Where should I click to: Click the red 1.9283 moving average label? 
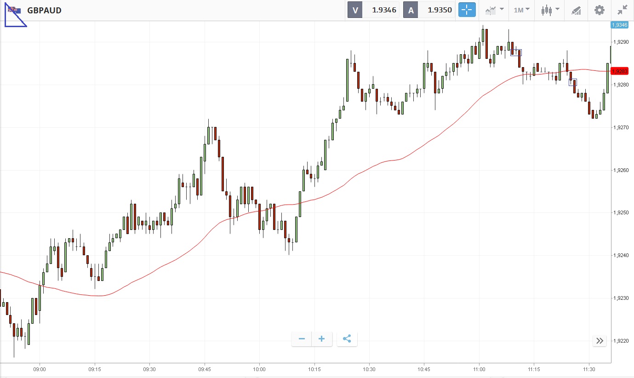(x=620, y=71)
